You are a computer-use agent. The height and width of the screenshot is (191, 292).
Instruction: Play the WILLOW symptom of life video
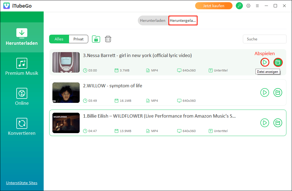tap(265, 92)
